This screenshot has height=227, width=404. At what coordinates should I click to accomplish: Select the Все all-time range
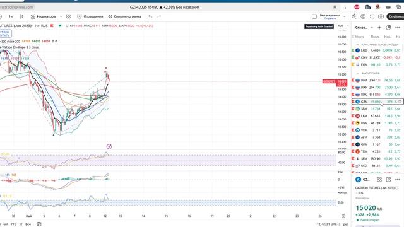[28, 224]
